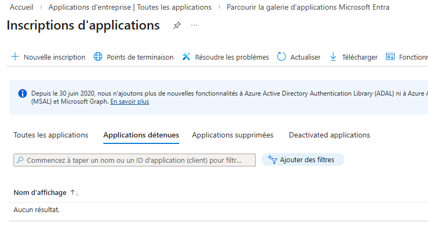Click the refresh icon for Actualiser

coord(282,57)
